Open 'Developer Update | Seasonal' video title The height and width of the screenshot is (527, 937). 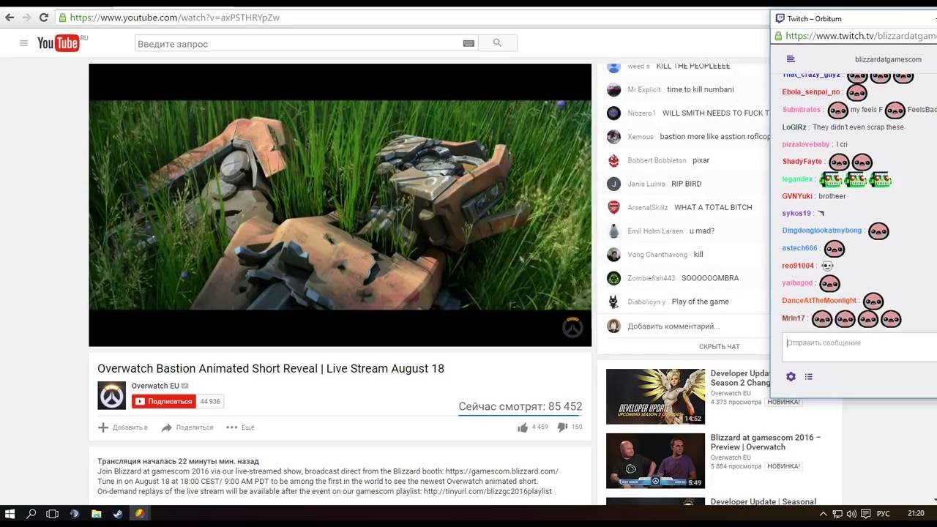coord(763,501)
